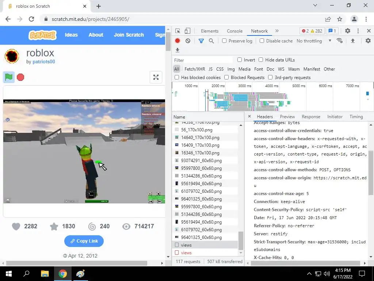The width and height of the screenshot is (374, 281).
Task: Open patriots00 profile avatar
Action: 12,56
